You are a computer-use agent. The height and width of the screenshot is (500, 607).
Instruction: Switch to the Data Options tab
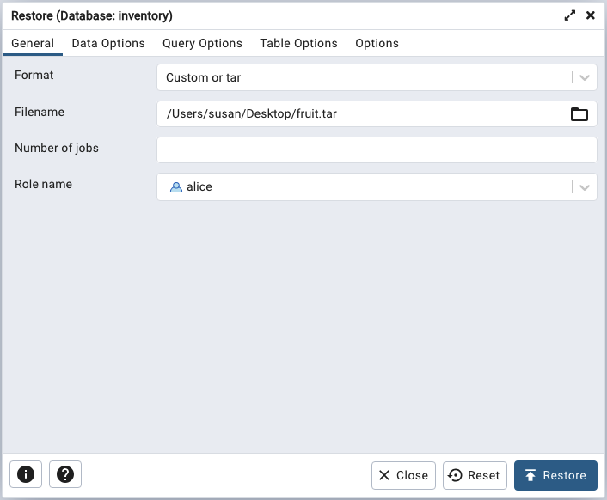(108, 43)
